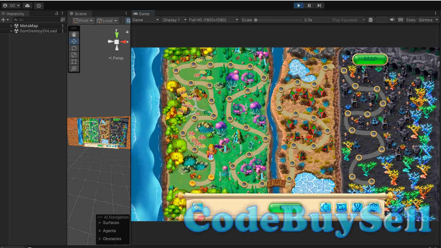This screenshot has height=248, width=441.
Task: Click the in-game puzzle piece icon
Action: click(x=326, y=207)
